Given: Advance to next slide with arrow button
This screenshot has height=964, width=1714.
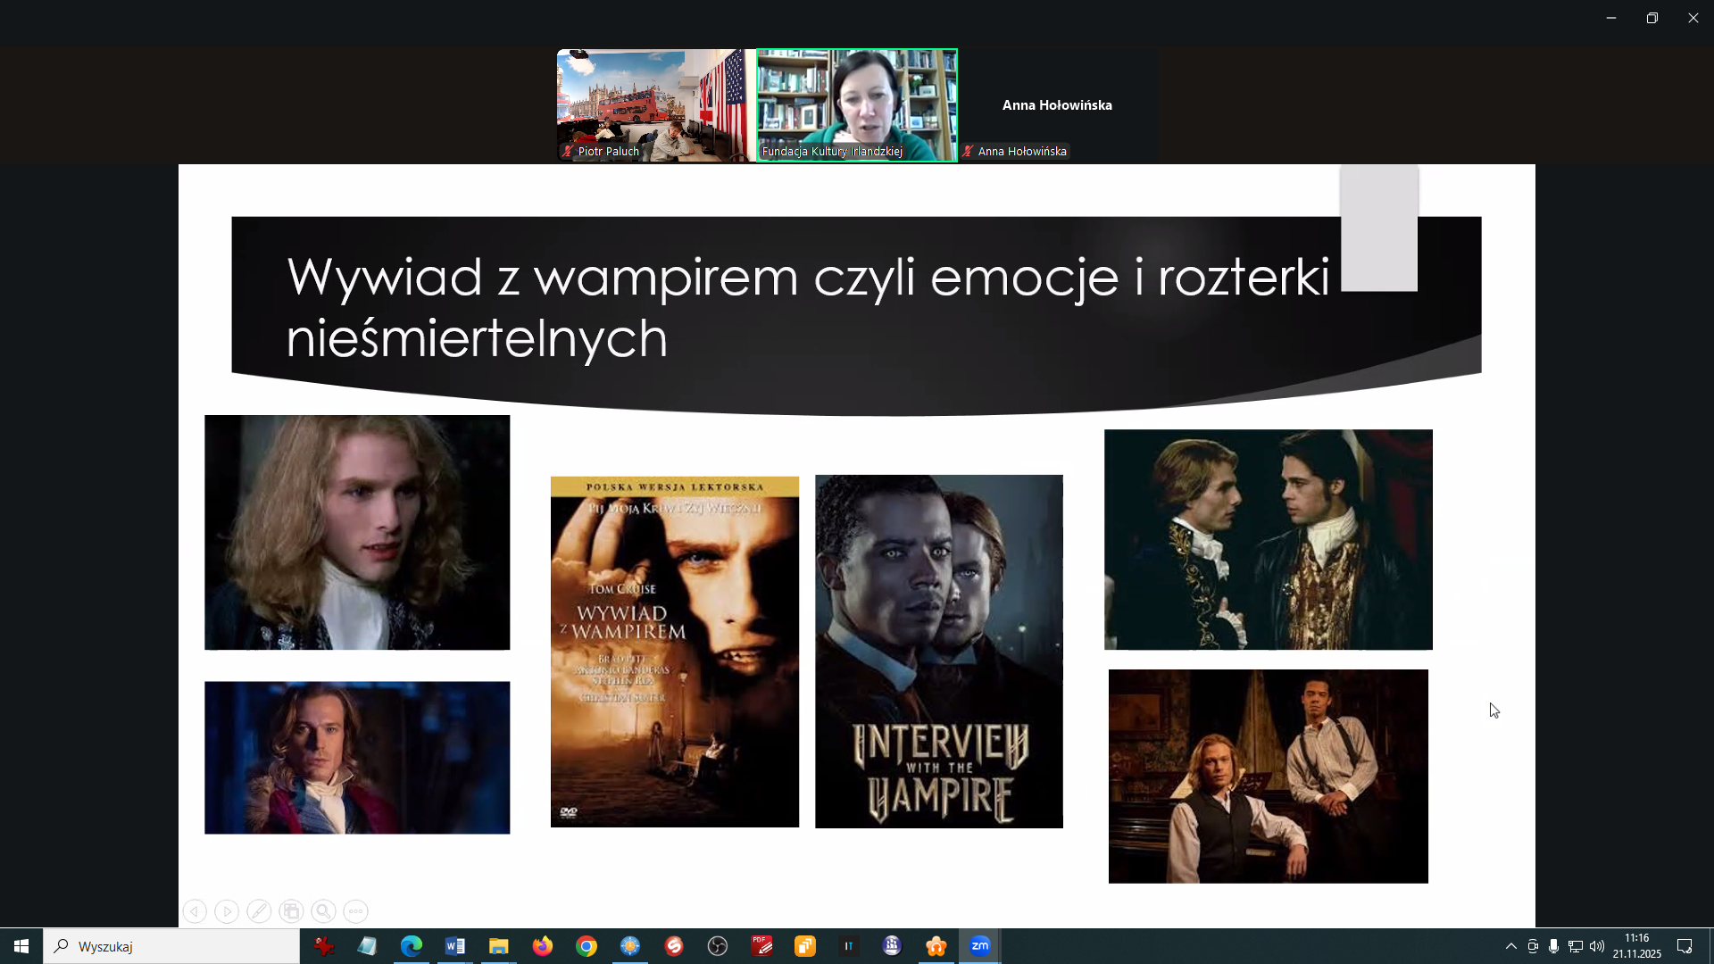Looking at the screenshot, I should (227, 911).
